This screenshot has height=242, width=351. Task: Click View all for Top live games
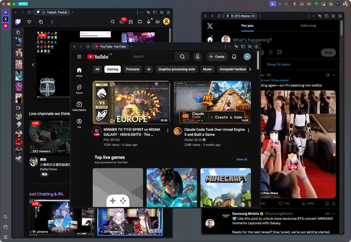(242, 159)
